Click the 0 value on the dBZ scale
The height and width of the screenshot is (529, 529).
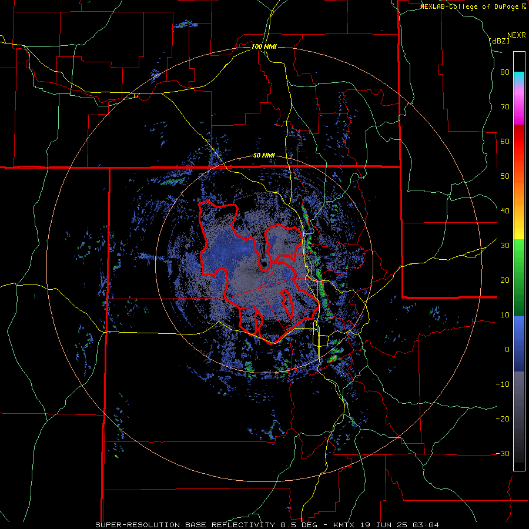(x=507, y=350)
